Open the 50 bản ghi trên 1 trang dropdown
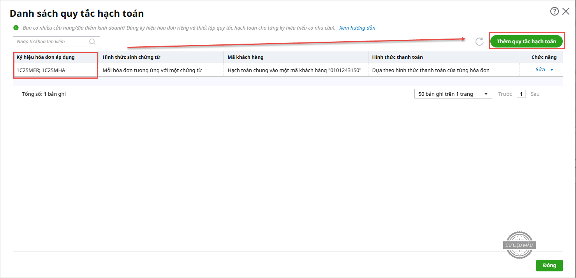Screen dimensions: 576x278 453,94
